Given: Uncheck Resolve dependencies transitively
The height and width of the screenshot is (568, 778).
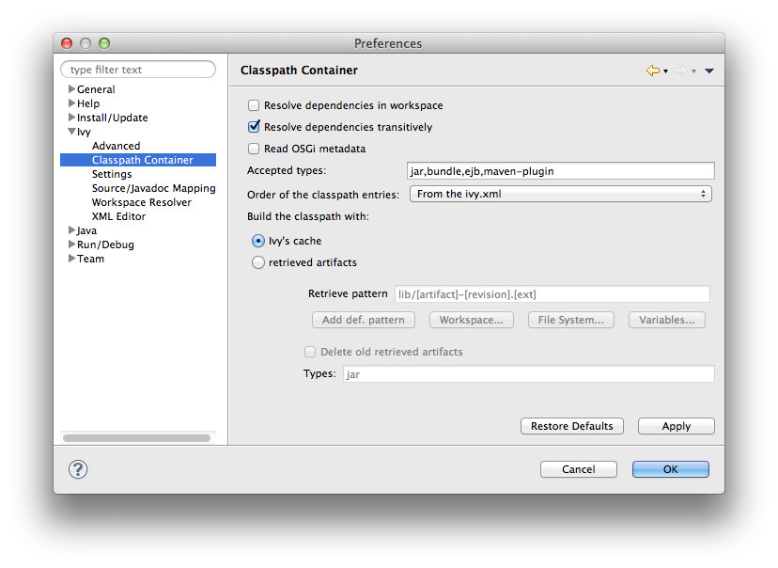Looking at the screenshot, I should pyautogui.click(x=254, y=127).
